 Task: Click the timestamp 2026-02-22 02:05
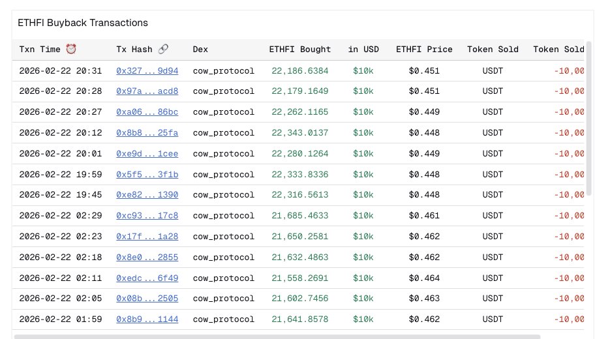60,299
